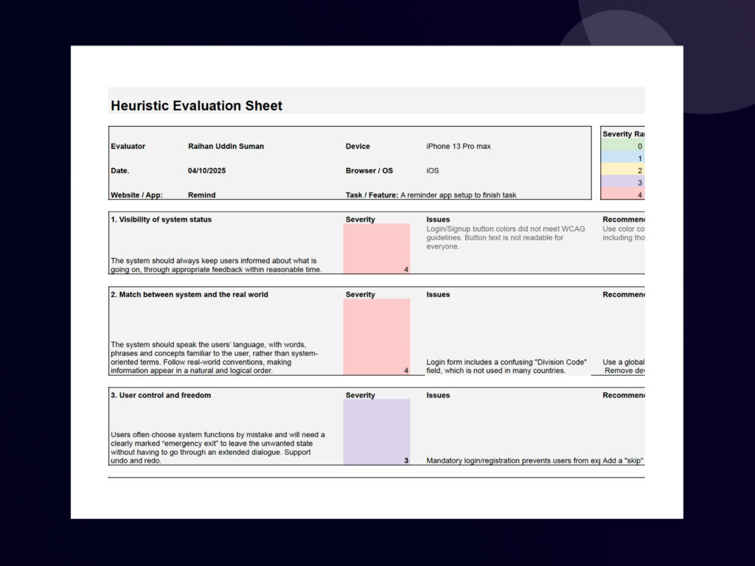Click the "Mandatory login/registration" issue text
This screenshot has height=566, width=755.
(x=513, y=461)
